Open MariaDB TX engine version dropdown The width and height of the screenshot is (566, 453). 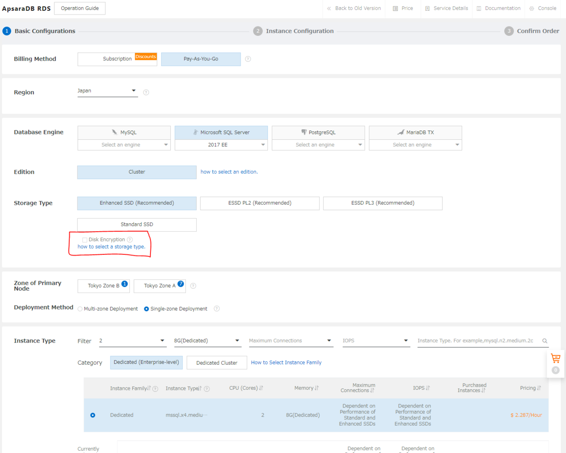416,145
